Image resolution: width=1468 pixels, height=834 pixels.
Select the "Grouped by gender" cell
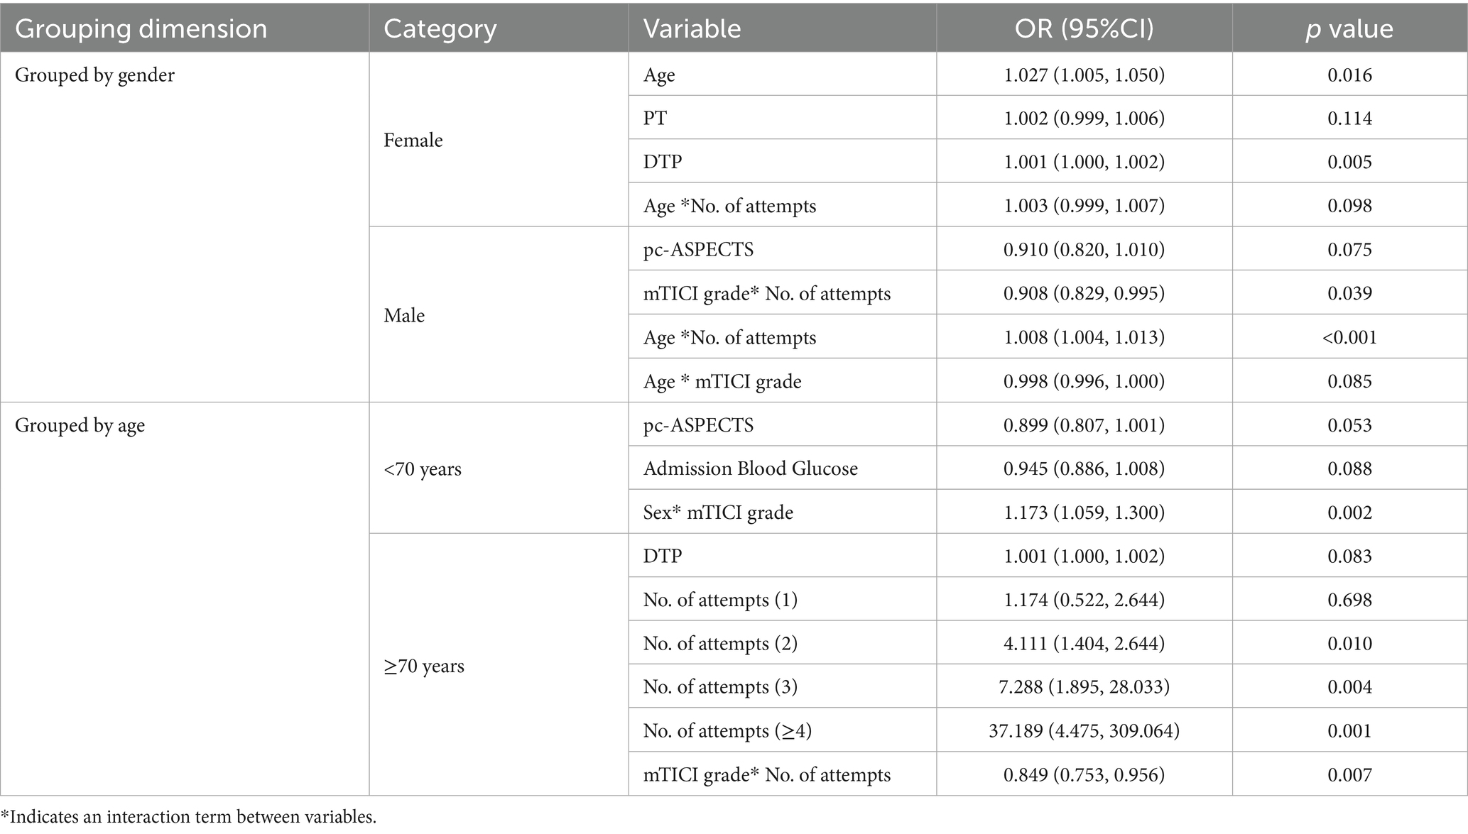94,75
